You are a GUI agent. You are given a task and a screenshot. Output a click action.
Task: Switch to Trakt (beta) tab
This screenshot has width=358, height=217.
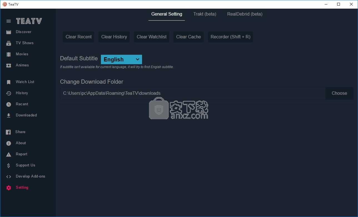pos(205,14)
